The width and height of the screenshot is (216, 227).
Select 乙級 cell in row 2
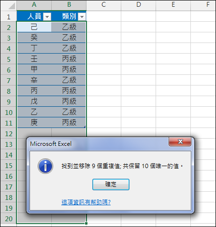[x=69, y=27]
